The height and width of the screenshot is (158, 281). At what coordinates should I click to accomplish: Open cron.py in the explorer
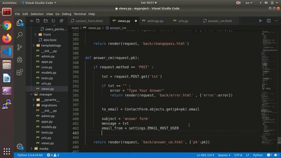[47, 67]
